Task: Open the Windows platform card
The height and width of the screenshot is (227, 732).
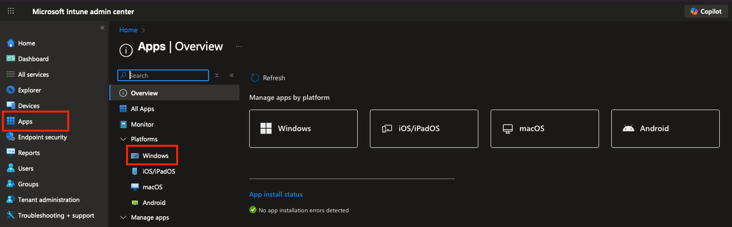Action: (303, 129)
